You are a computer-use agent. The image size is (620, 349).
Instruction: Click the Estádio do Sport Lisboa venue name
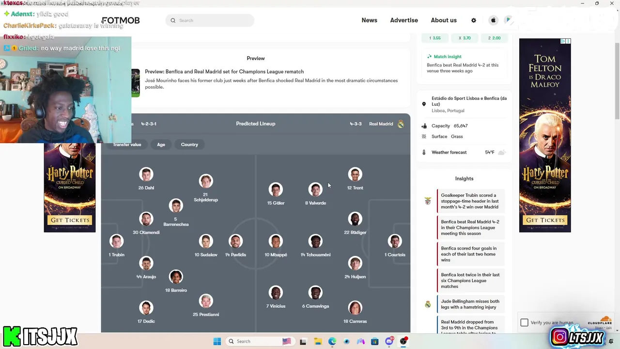click(469, 101)
